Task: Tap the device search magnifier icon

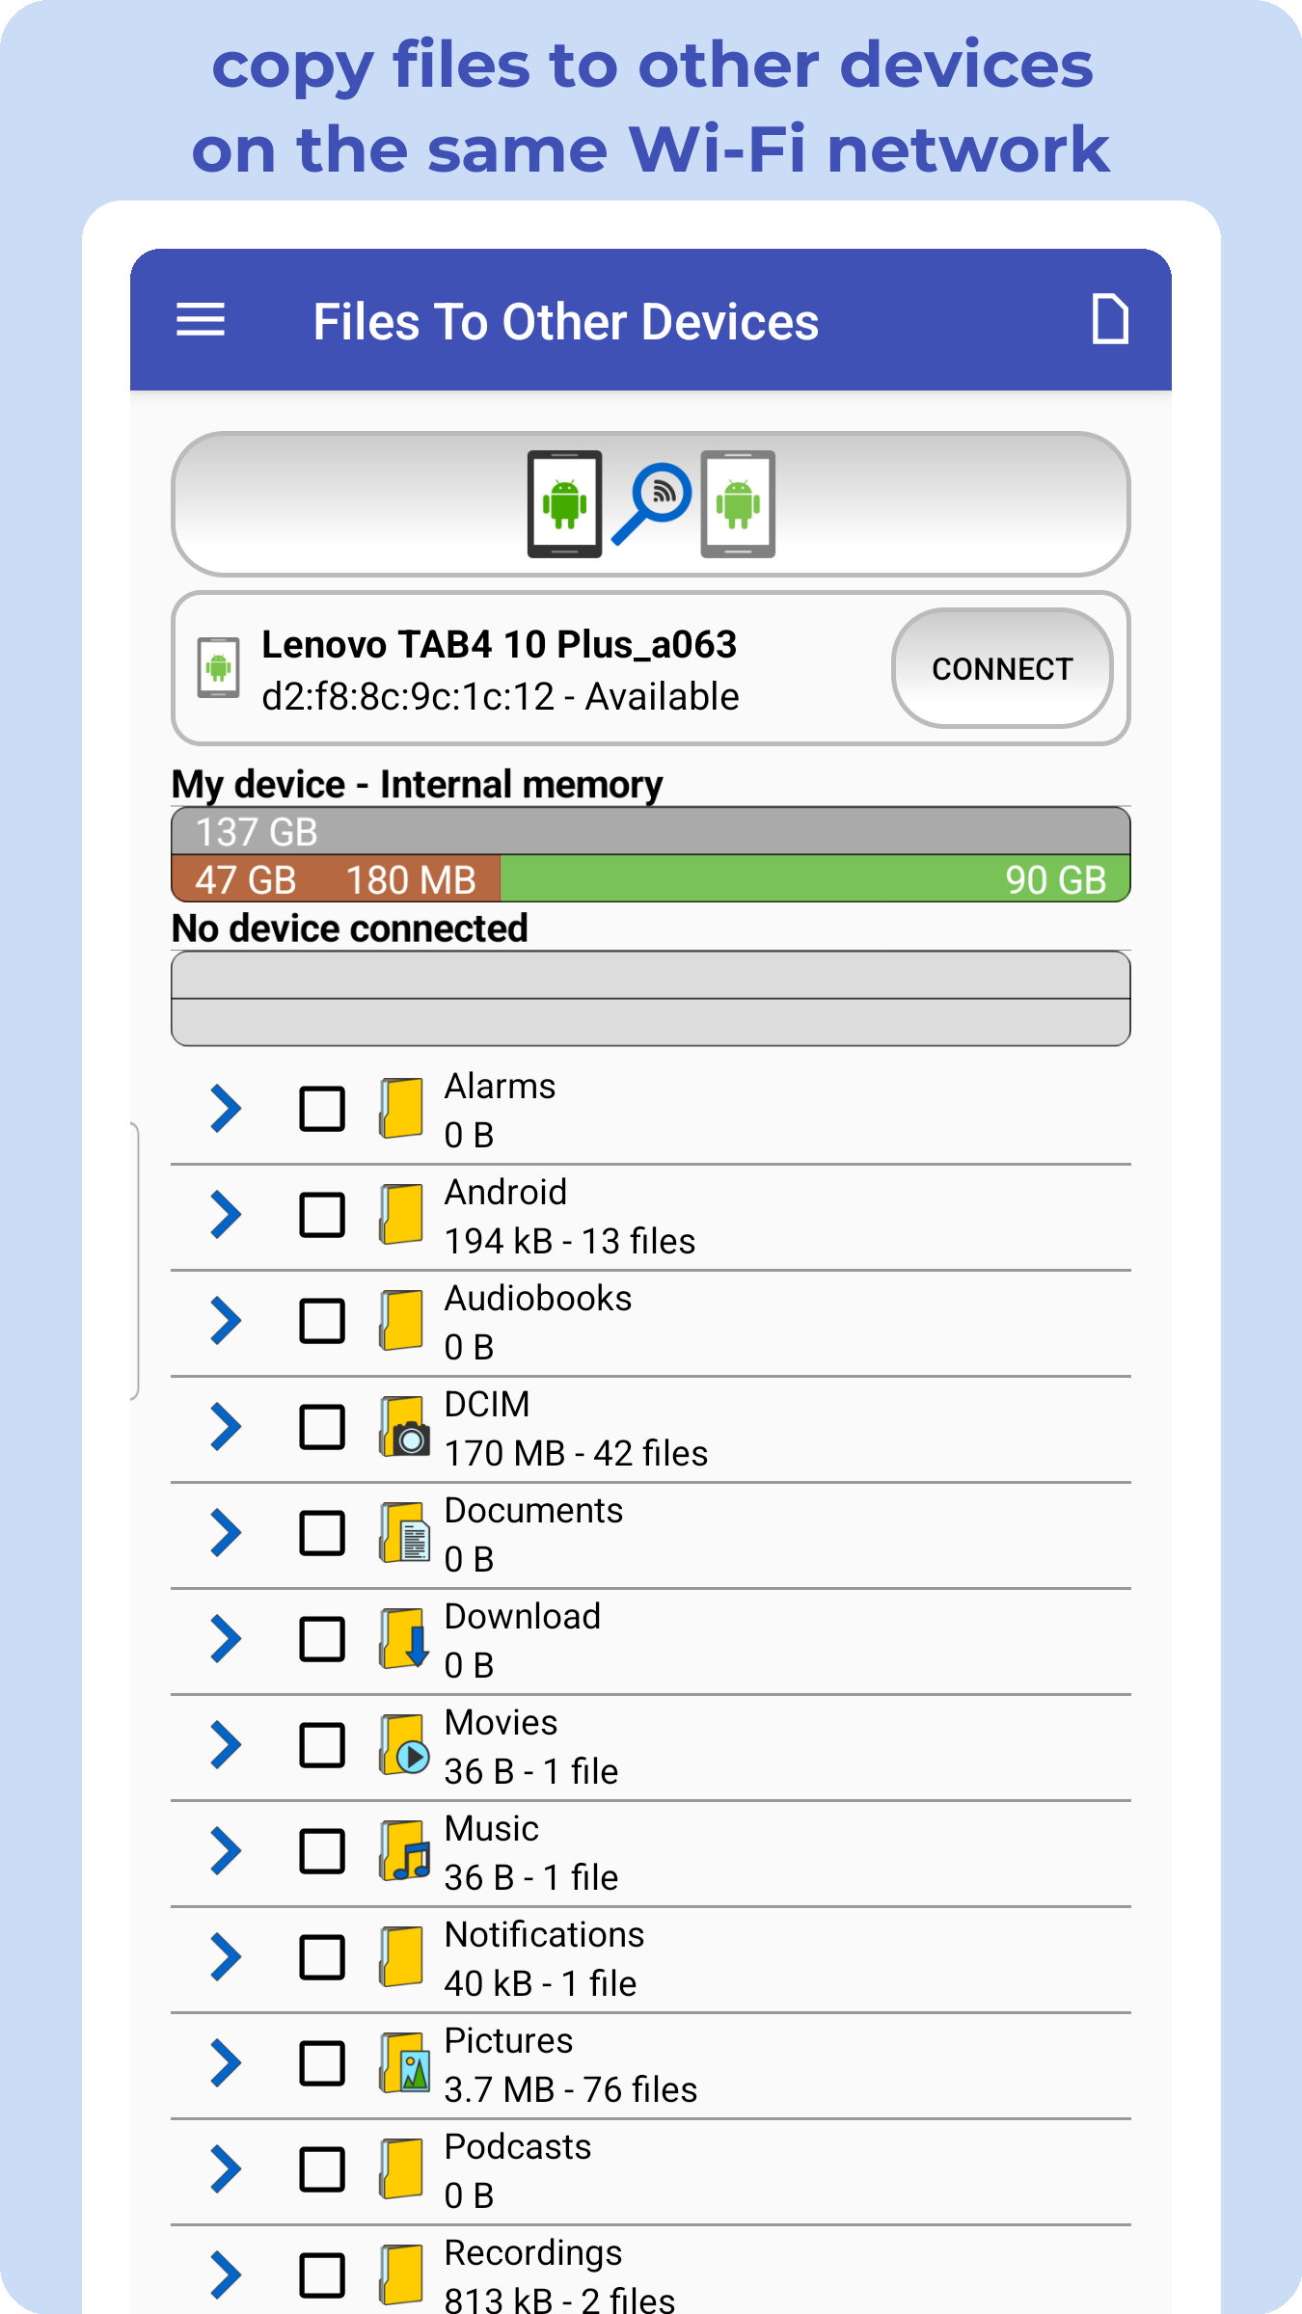Action: [x=652, y=503]
